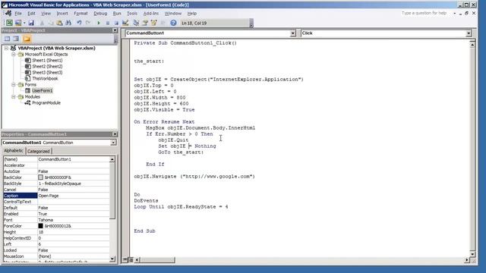
Task: Open the Run menu
Action: pyautogui.click(x=117, y=14)
